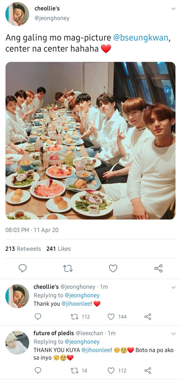Reply to the main tweet via comment icon
The image size is (181, 382).
(x=22, y=269)
